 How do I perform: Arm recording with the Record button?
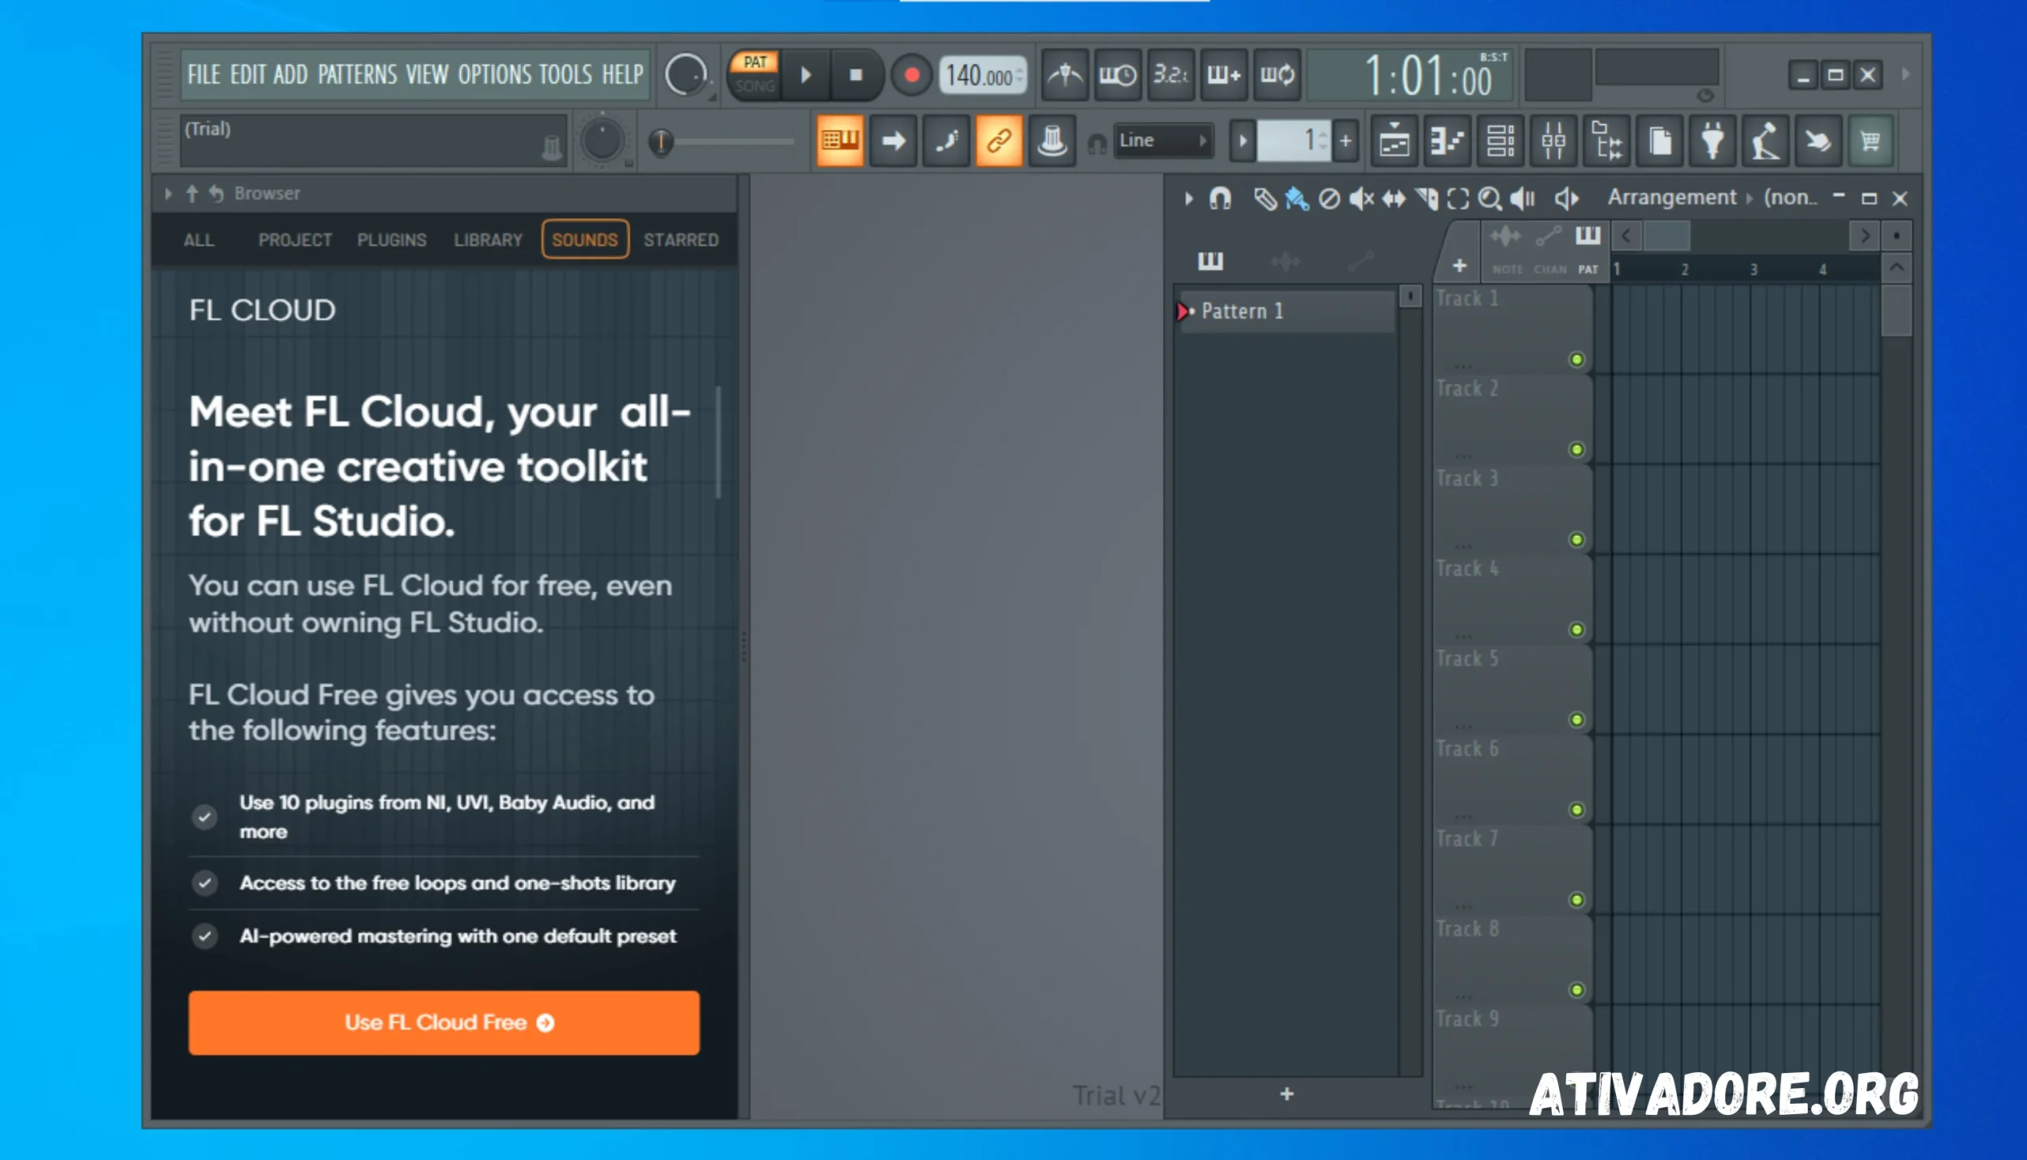tap(912, 76)
